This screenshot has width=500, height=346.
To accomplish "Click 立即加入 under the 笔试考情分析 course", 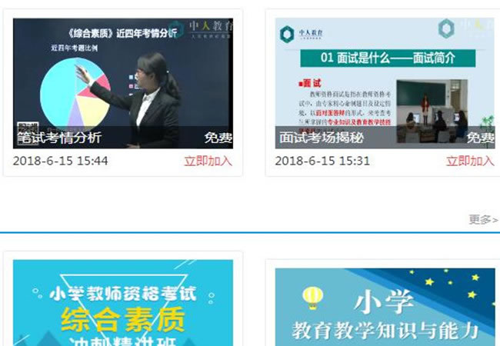I will (208, 161).
